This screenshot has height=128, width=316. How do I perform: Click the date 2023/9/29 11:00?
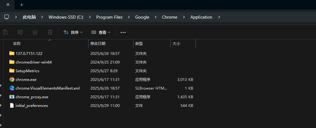(x=105, y=106)
